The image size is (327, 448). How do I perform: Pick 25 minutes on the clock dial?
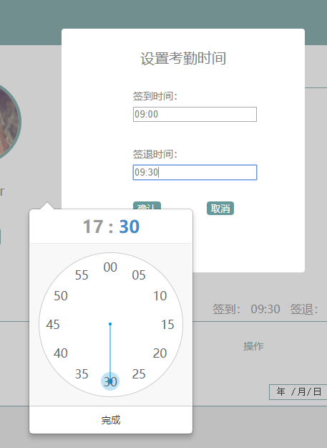point(139,374)
